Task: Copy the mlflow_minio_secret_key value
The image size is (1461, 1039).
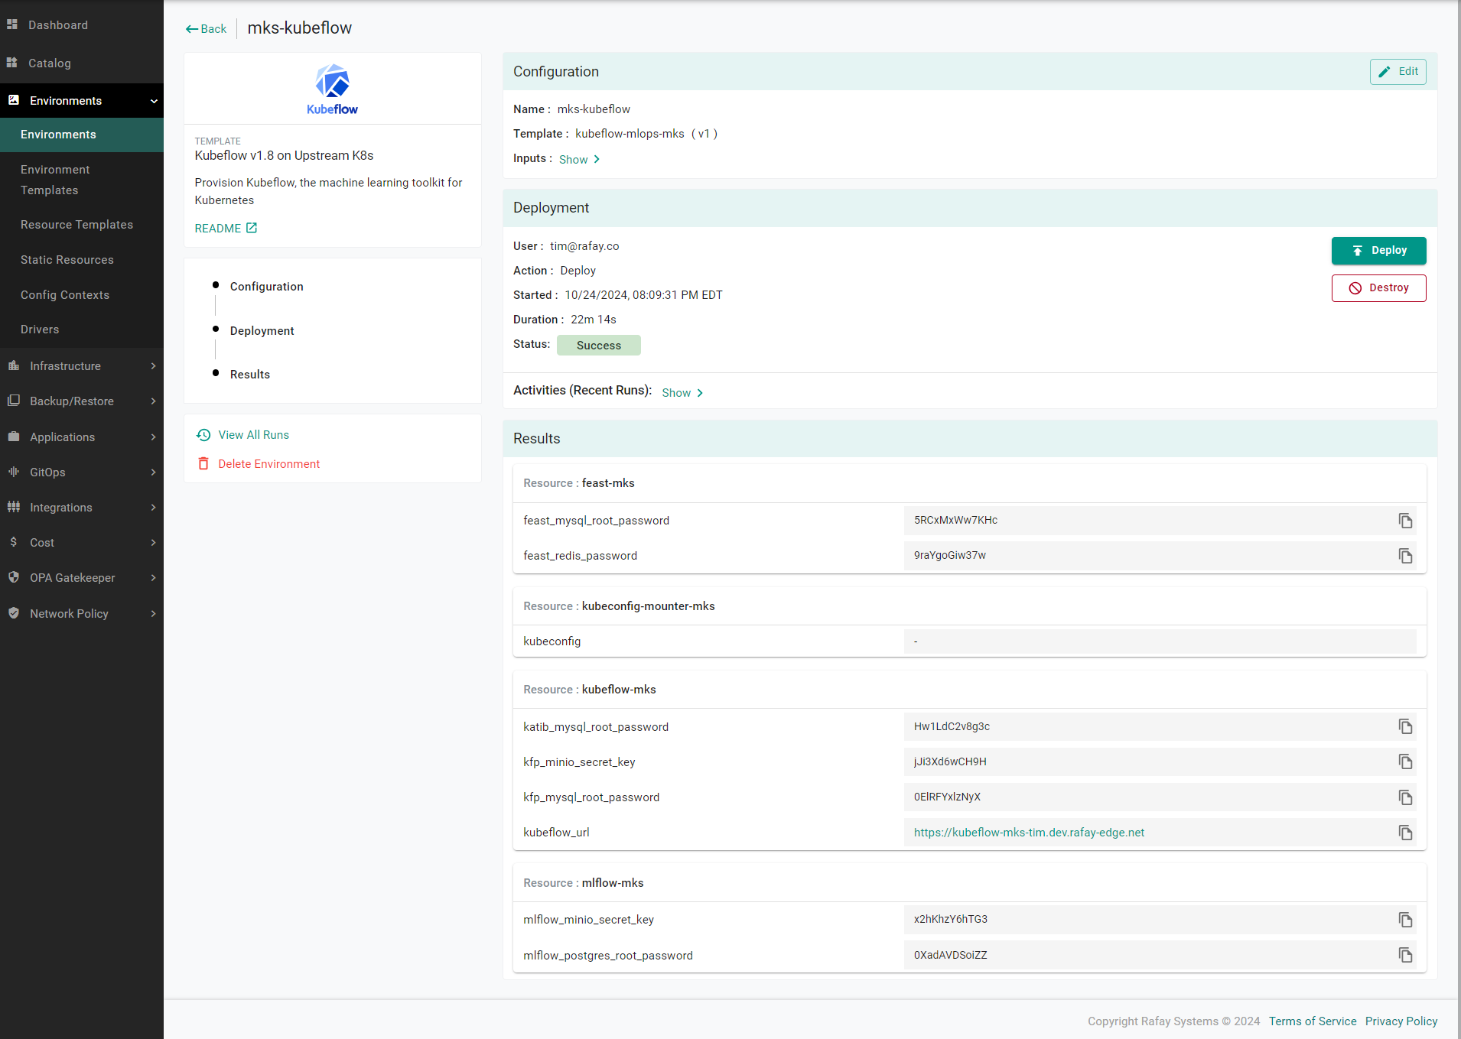Action: coord(1405,920)
